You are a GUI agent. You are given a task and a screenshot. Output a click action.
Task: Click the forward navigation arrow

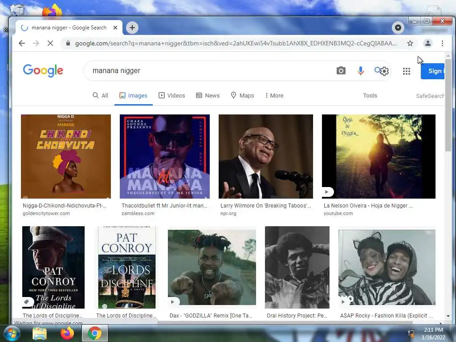coord(36,43)
